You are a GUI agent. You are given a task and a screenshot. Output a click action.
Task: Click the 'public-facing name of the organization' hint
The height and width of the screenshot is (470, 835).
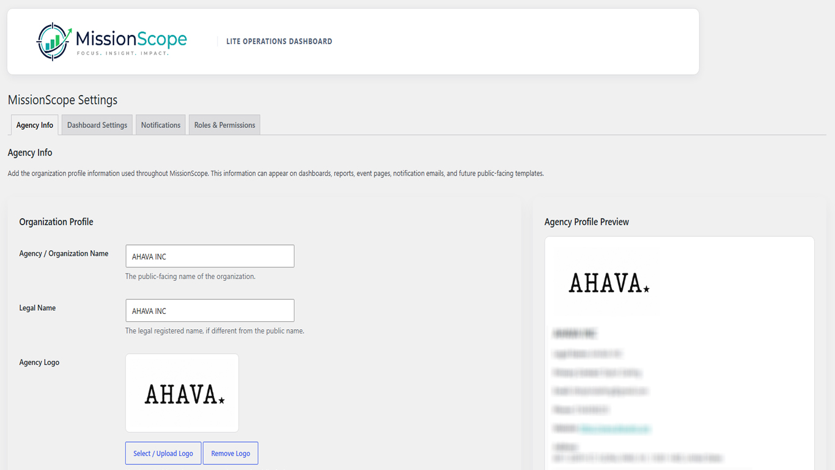click(190, 277)
